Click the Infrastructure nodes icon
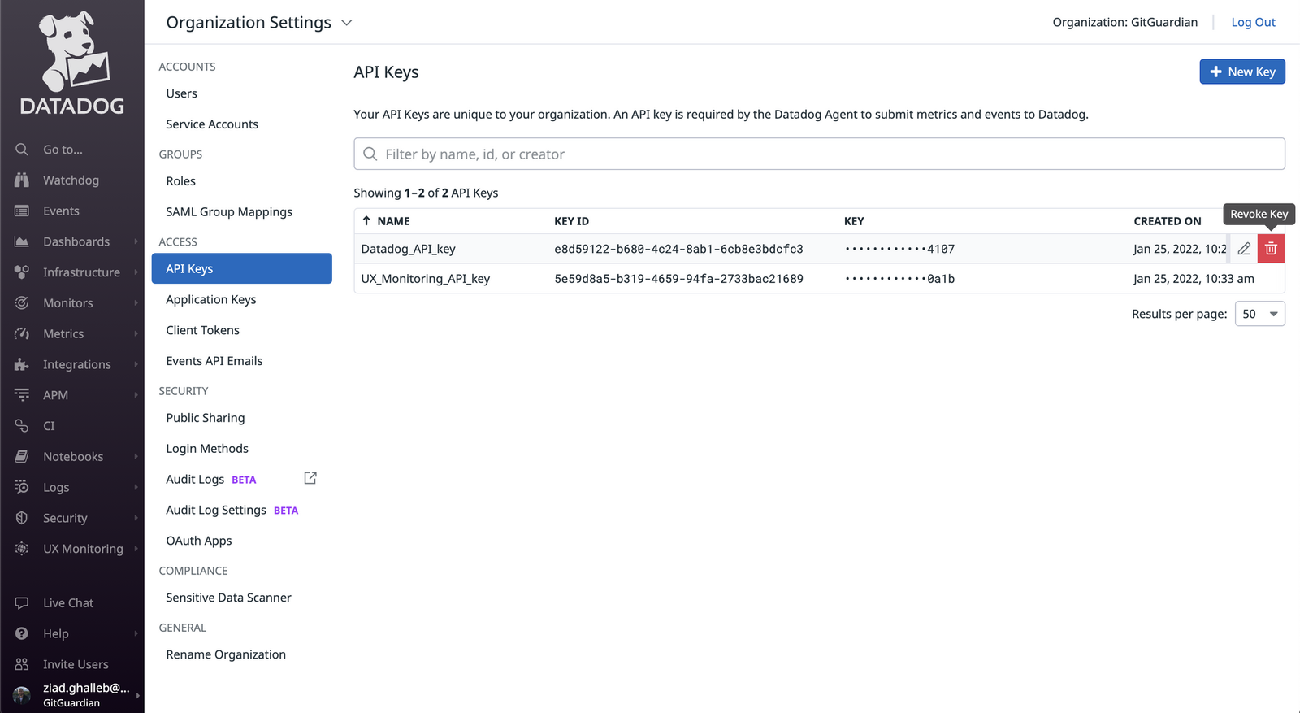Screen dimensions: 1300x713 click(22, 272)
